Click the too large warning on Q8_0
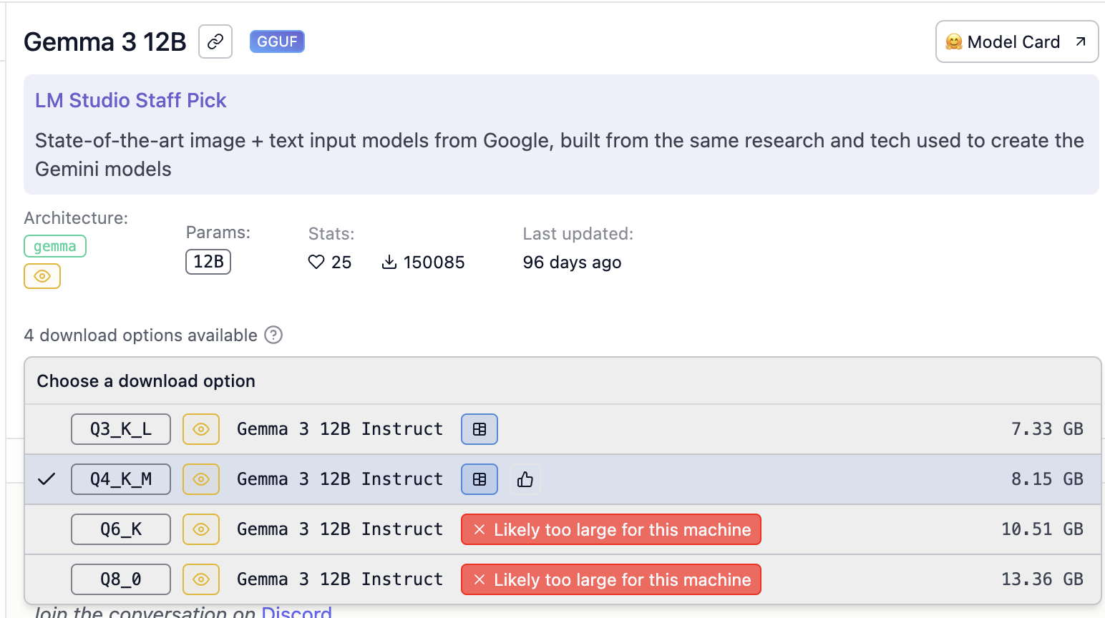1105x618 pixels. tap(611, 579)
